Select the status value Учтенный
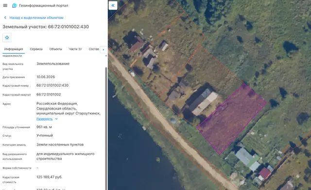The width and height of the screenshot is (311, 190). tap(45, 136)
